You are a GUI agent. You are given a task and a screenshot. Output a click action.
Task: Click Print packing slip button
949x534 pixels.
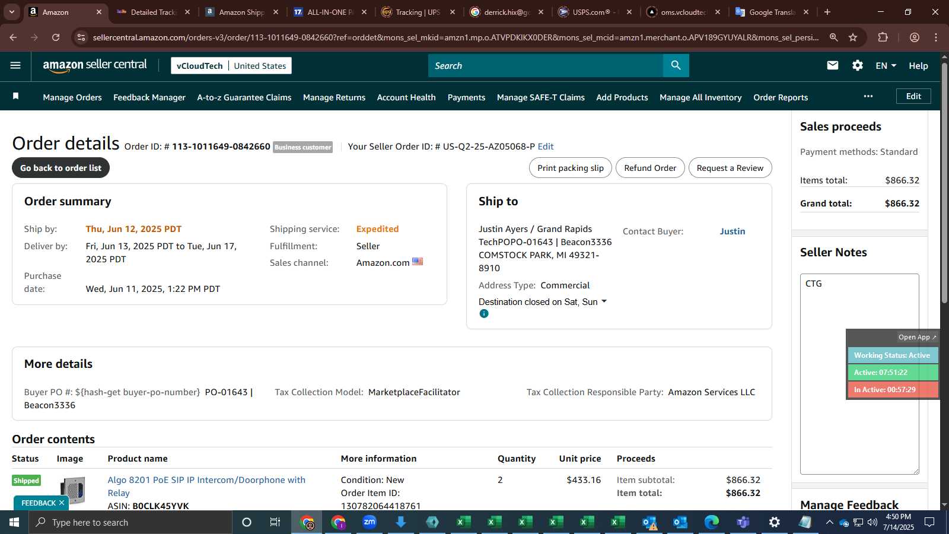pyautogui.click(x=571, y=168)
